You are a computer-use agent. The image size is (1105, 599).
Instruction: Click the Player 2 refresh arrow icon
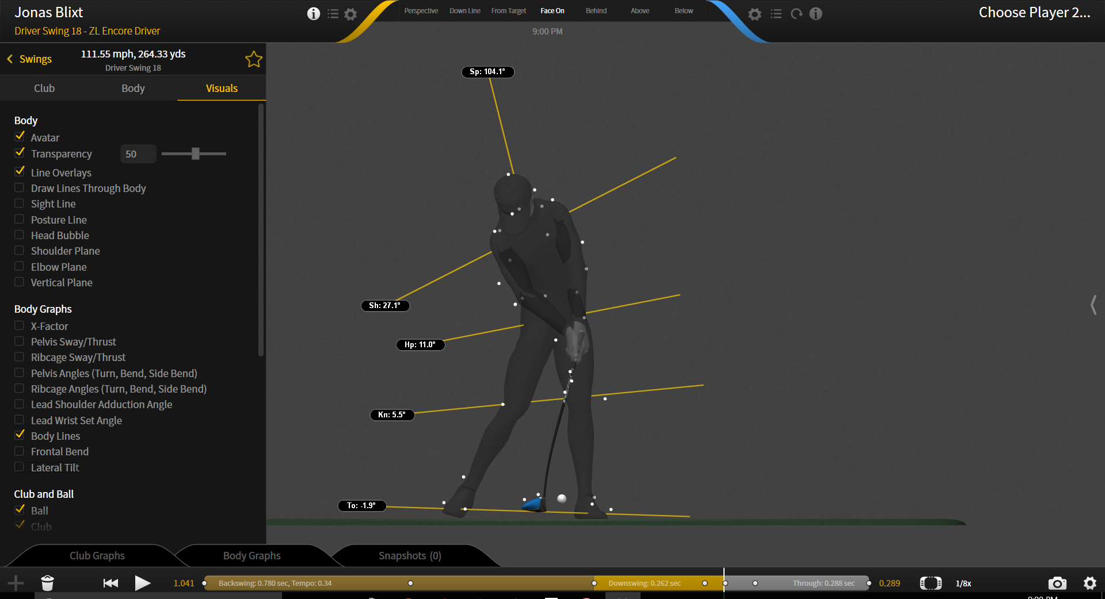[797, 14]
